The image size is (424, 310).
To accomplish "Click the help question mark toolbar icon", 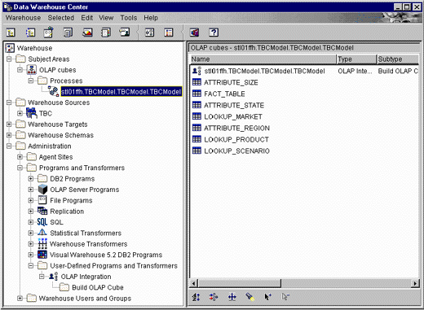I will [x=214, y=33].
